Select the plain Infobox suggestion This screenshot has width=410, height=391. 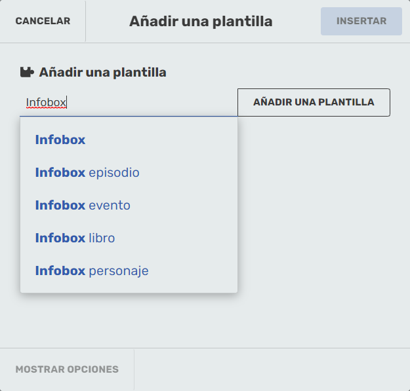[60, 140]
